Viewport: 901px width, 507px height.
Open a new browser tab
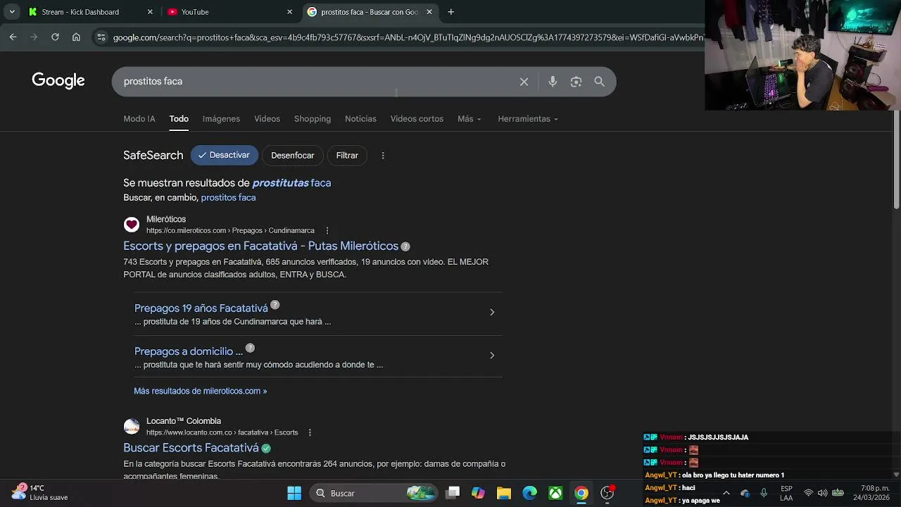pyautogui.click(x=450, y=12)
